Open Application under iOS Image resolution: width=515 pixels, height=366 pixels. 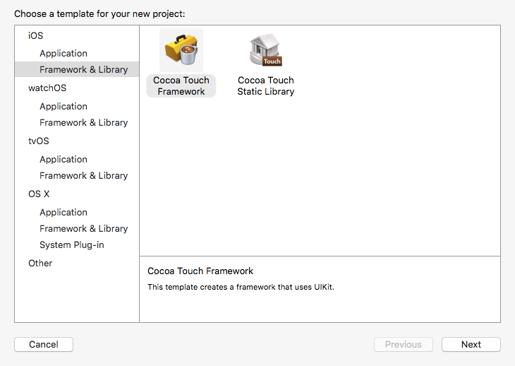pyautogui.click(x=63, y=53)
